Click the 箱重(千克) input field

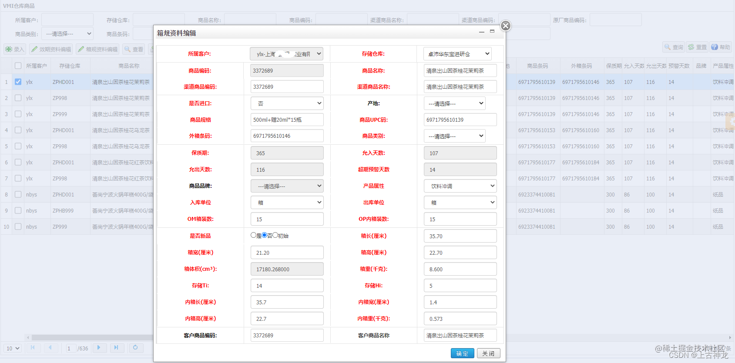coord(460,269)
